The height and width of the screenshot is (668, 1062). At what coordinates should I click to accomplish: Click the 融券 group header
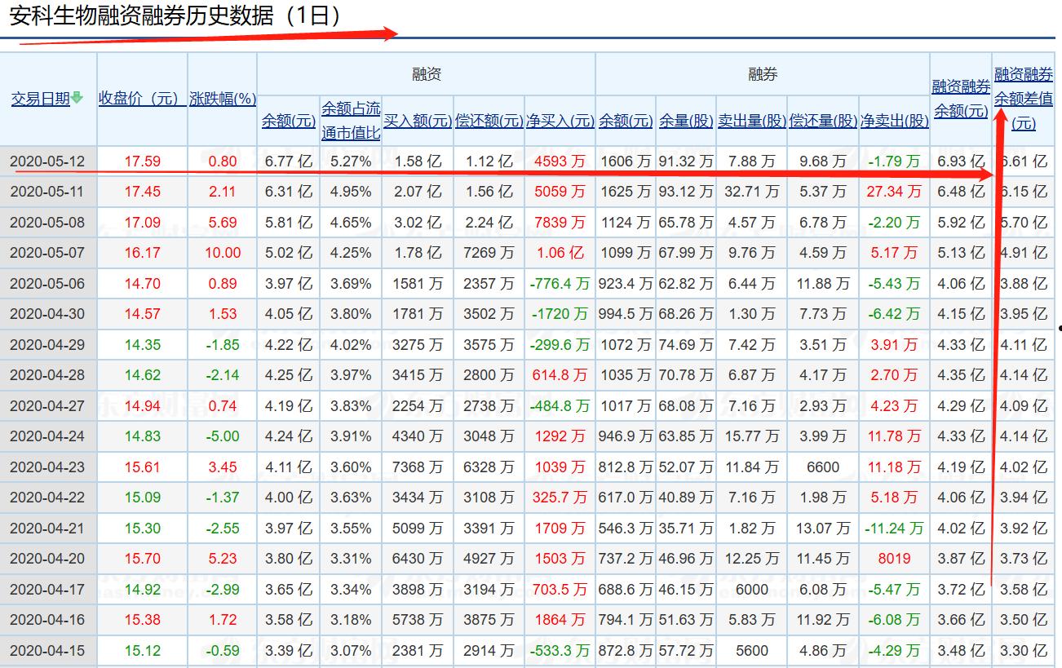(x=763, y=75)
